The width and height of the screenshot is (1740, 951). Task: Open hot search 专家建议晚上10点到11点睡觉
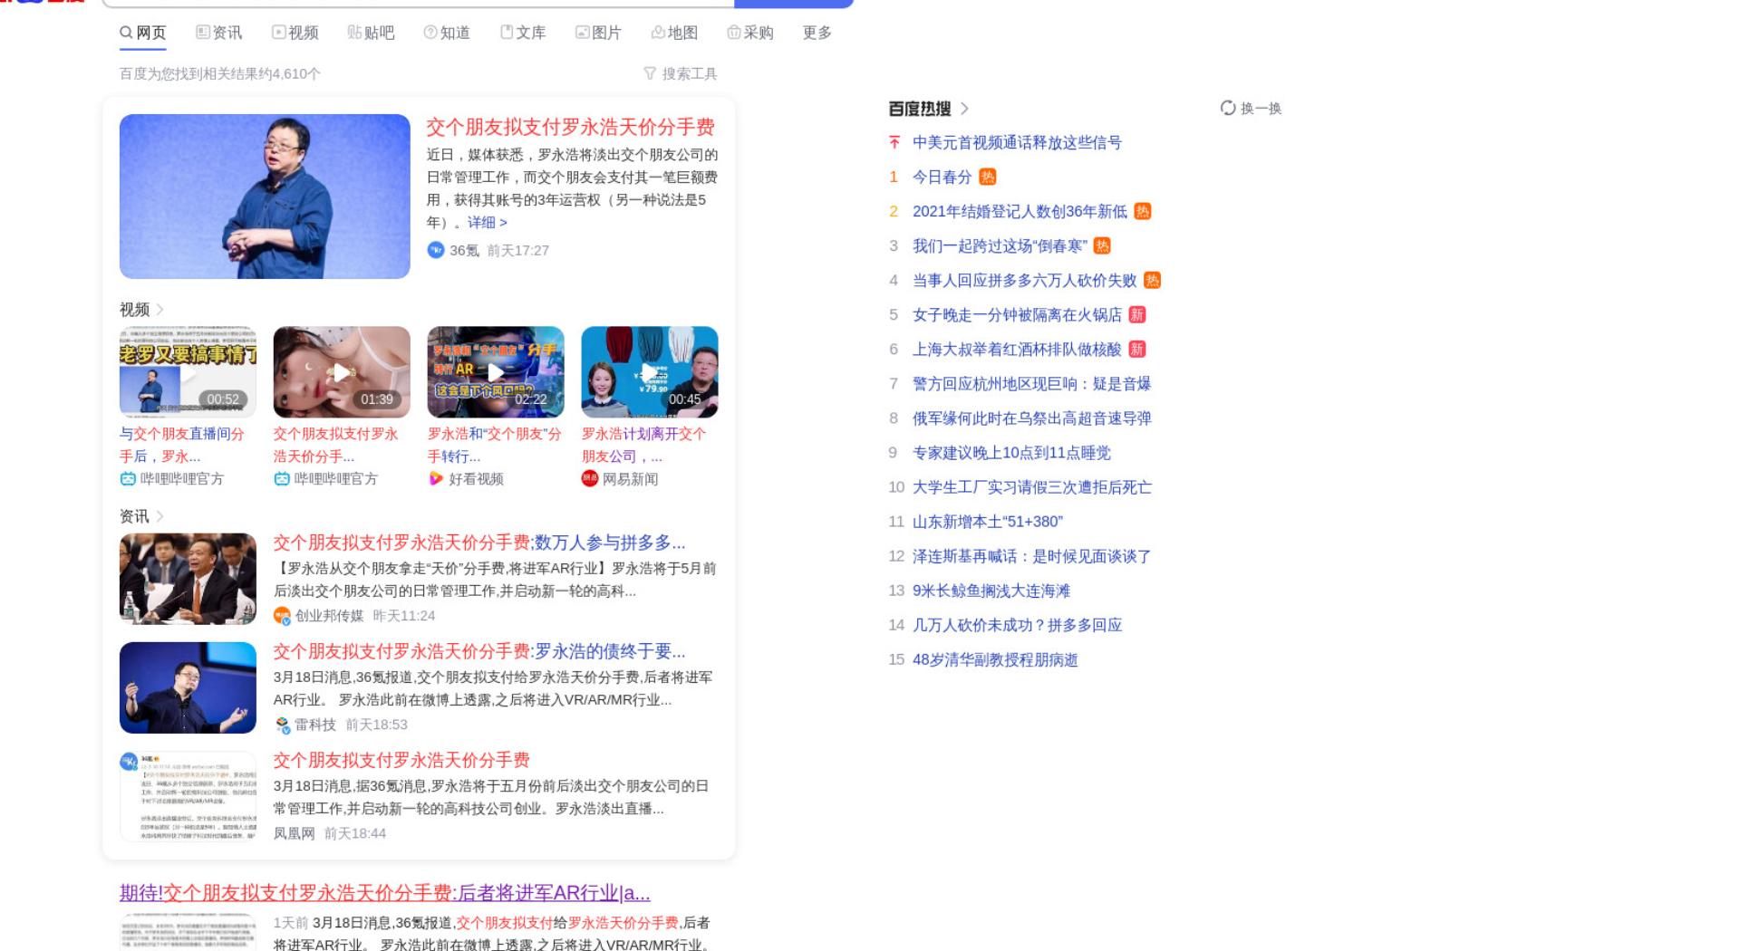[1011, 452]
